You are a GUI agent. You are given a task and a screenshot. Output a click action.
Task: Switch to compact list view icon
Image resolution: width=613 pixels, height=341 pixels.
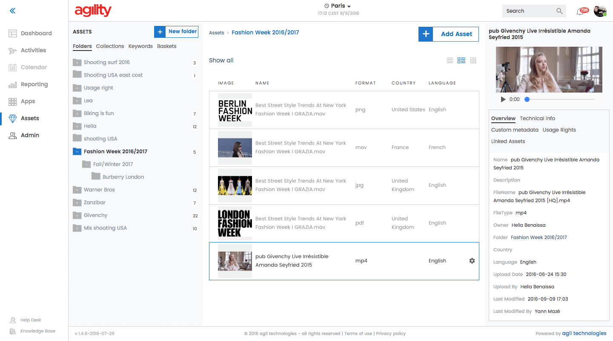450,60
